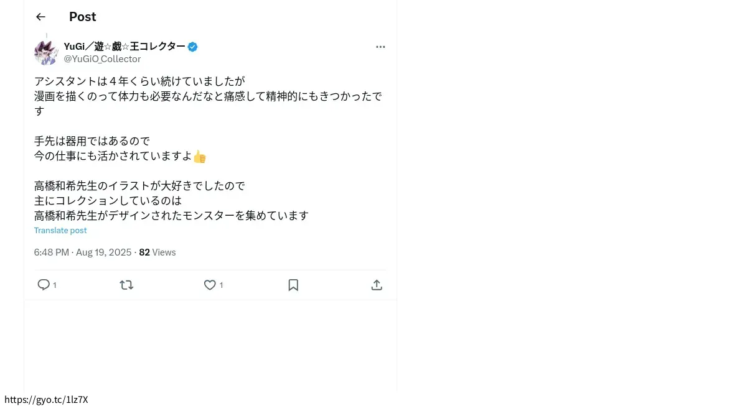Like the post with the heart icon
This screenshot has height=406, width=747.
pyautogui.click(x=210, y=285)
